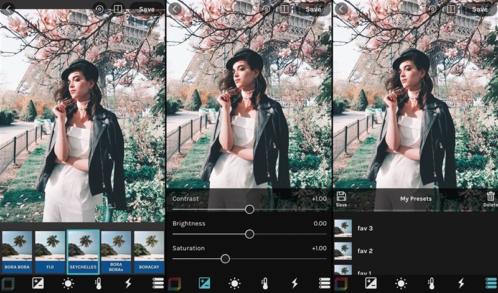
Task: Open exposure adjust tab in right screen
Action: tap(371, 283)
